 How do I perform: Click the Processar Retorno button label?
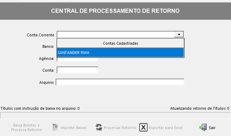click(x=120, y=128)
